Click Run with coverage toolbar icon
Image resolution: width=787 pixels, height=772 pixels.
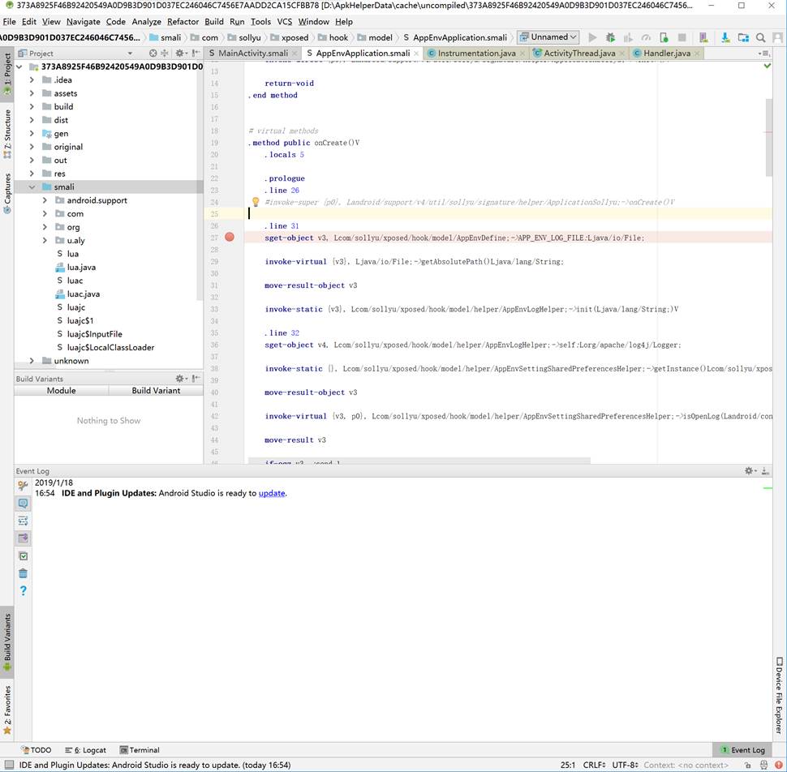[x=628, y=37]
